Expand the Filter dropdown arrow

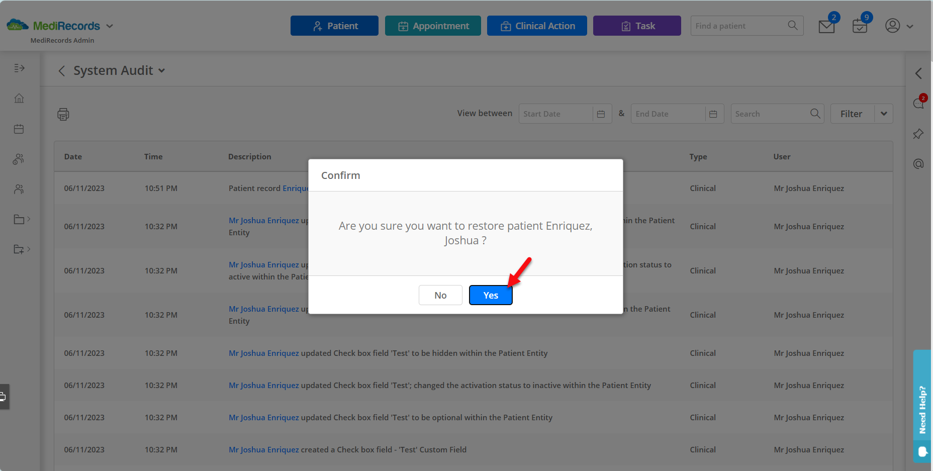pos(884,114)
